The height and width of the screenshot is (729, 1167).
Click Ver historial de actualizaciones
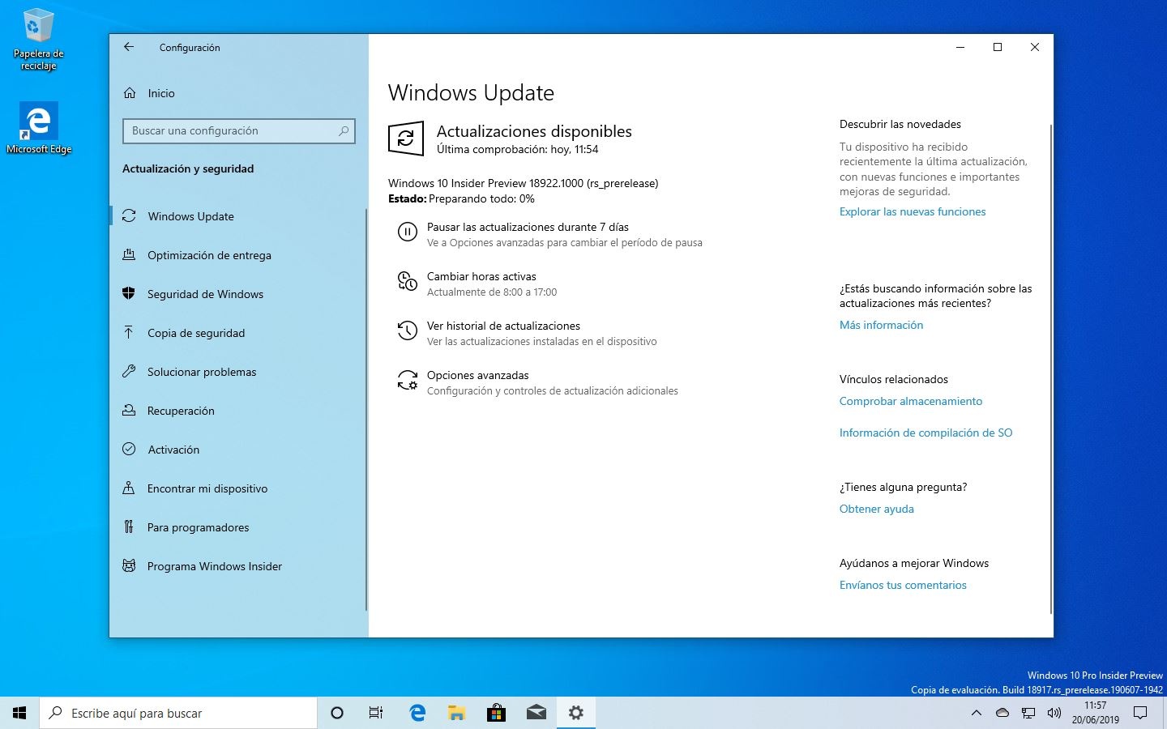coord(503,326)
